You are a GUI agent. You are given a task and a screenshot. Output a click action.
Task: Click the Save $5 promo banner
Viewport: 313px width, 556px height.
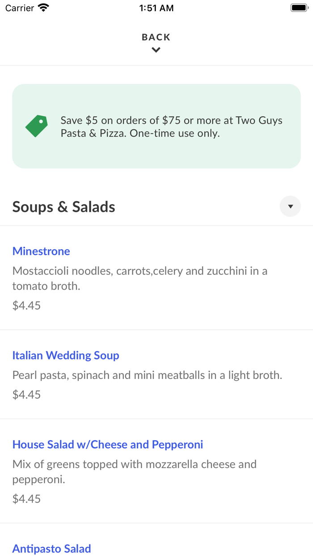tap(156, 126)
